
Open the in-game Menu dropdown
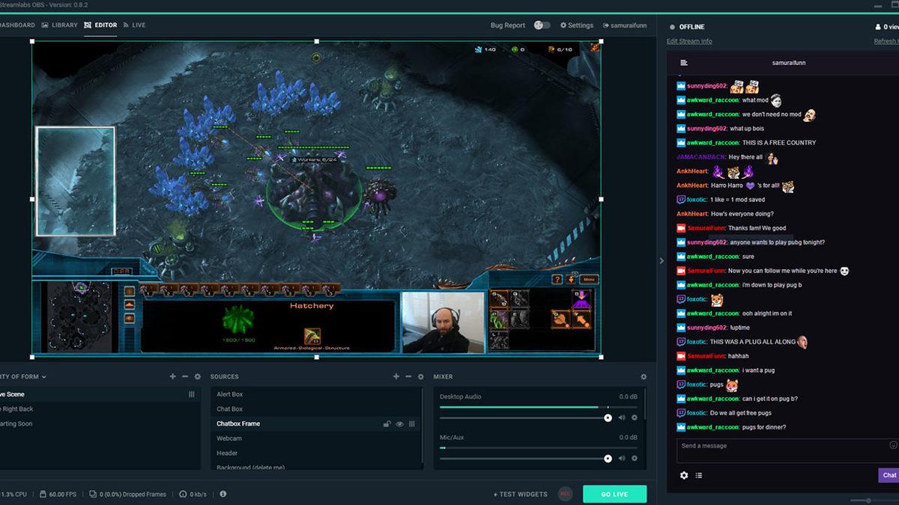click(x=589, y=279)
